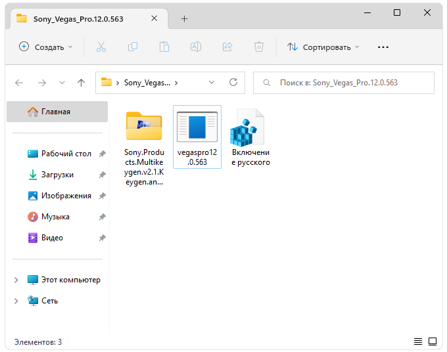Click the Copy icon in toolbar
This screenshot has height=352, width=447.
[133, 47]
